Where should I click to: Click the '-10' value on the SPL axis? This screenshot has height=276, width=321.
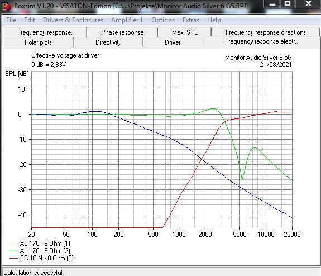[x=22, y=140]
